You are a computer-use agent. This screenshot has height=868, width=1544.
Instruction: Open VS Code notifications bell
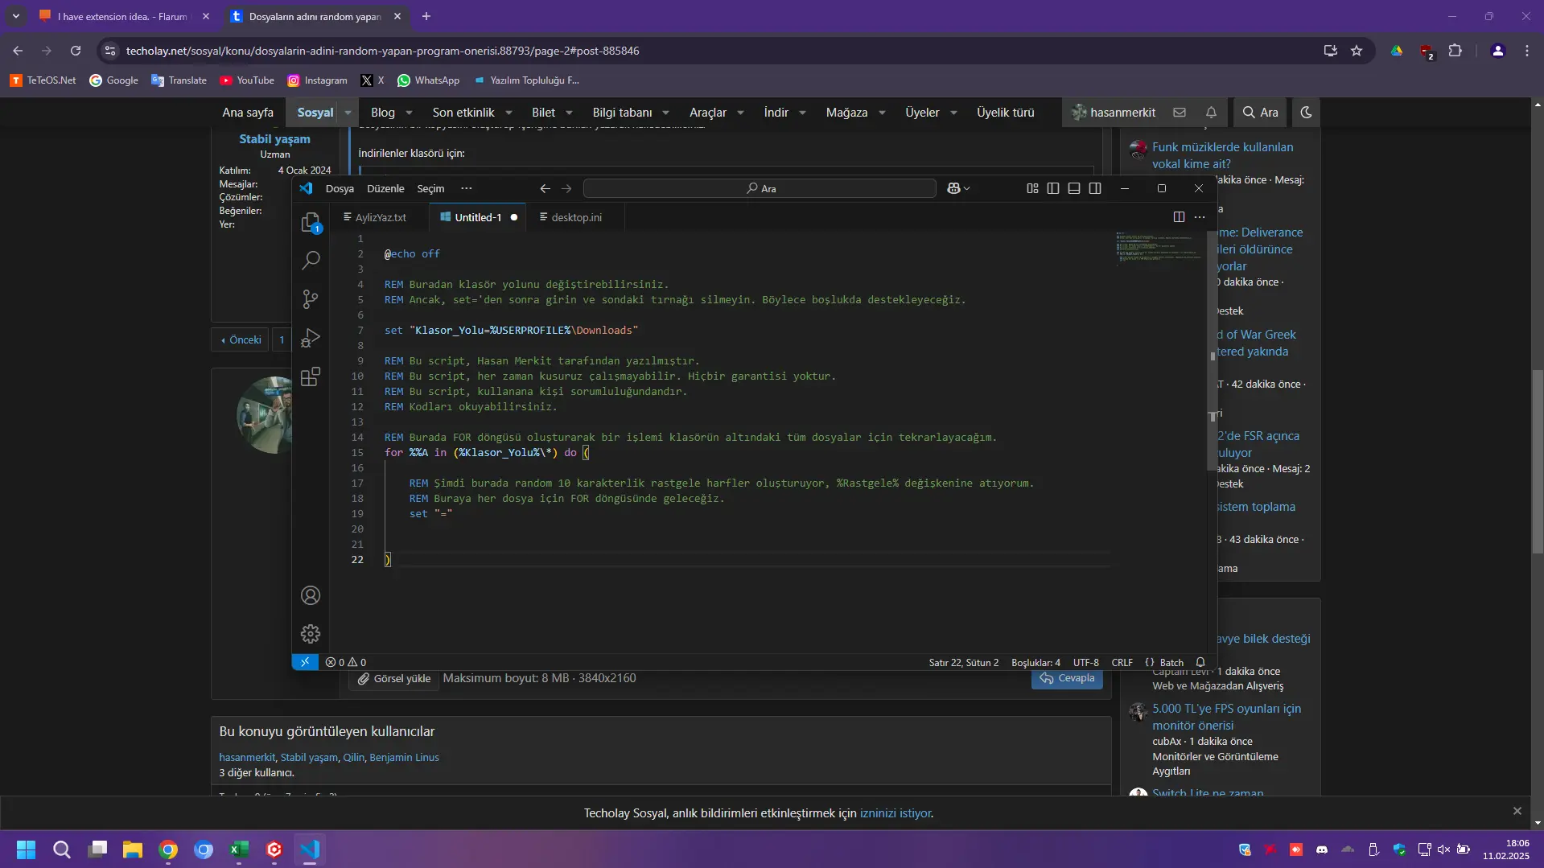point(1200,662)
